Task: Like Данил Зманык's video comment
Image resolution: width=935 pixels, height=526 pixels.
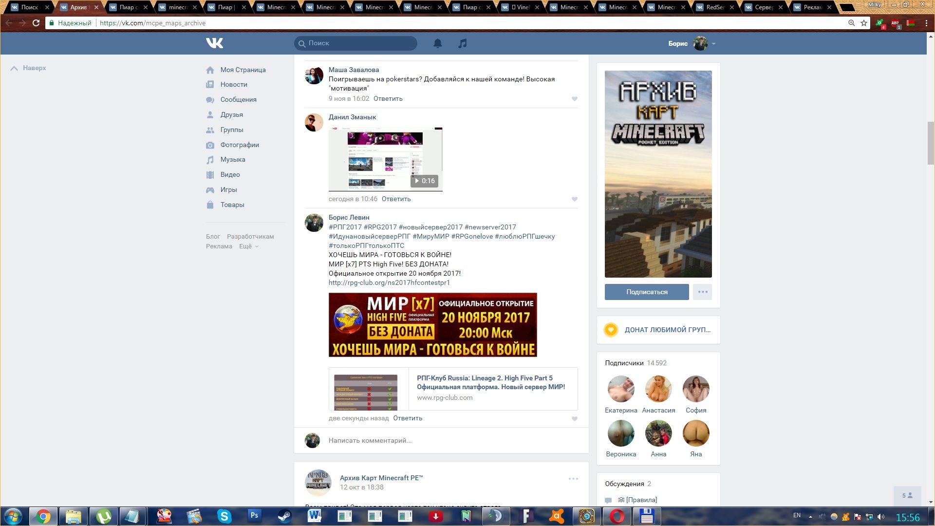Action: click(575, 199)
